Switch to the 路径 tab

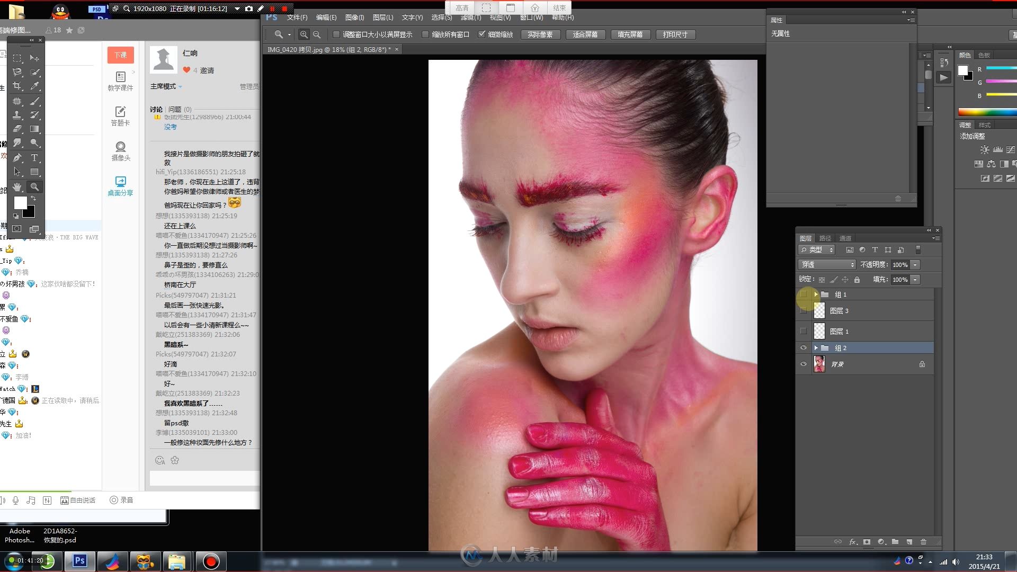pos(825,238)
